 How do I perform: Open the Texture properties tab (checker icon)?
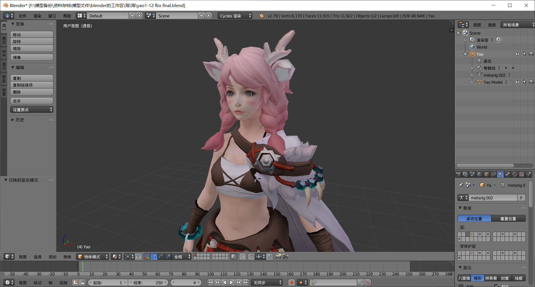point(522,174)
